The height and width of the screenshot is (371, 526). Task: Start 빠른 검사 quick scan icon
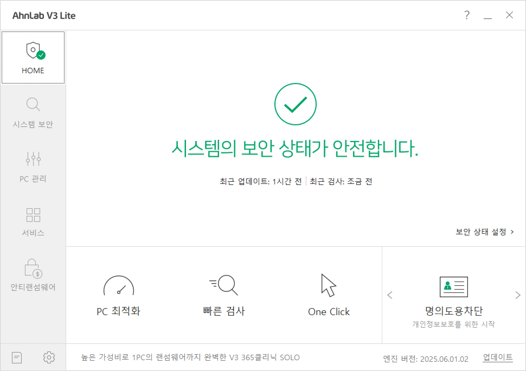224,285
